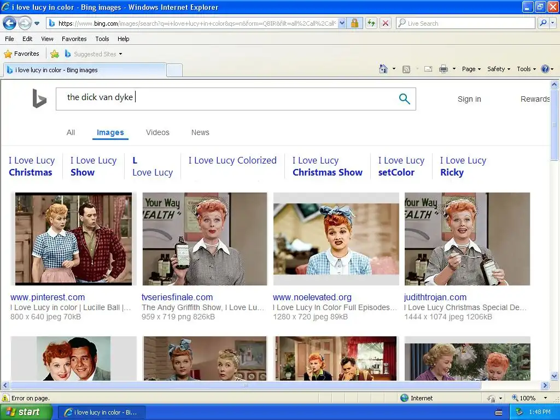This screenshot has width=560, height=420.
Task: Open the Tools menu in menu bar
Action: [x=102, y=39]
